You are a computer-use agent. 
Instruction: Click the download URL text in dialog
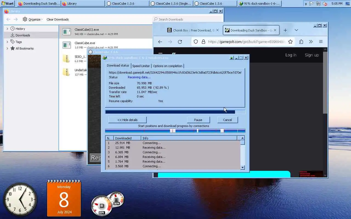pos(175,73)
